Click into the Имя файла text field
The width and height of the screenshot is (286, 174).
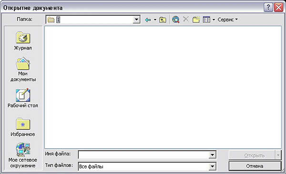(x=143, y=155)
